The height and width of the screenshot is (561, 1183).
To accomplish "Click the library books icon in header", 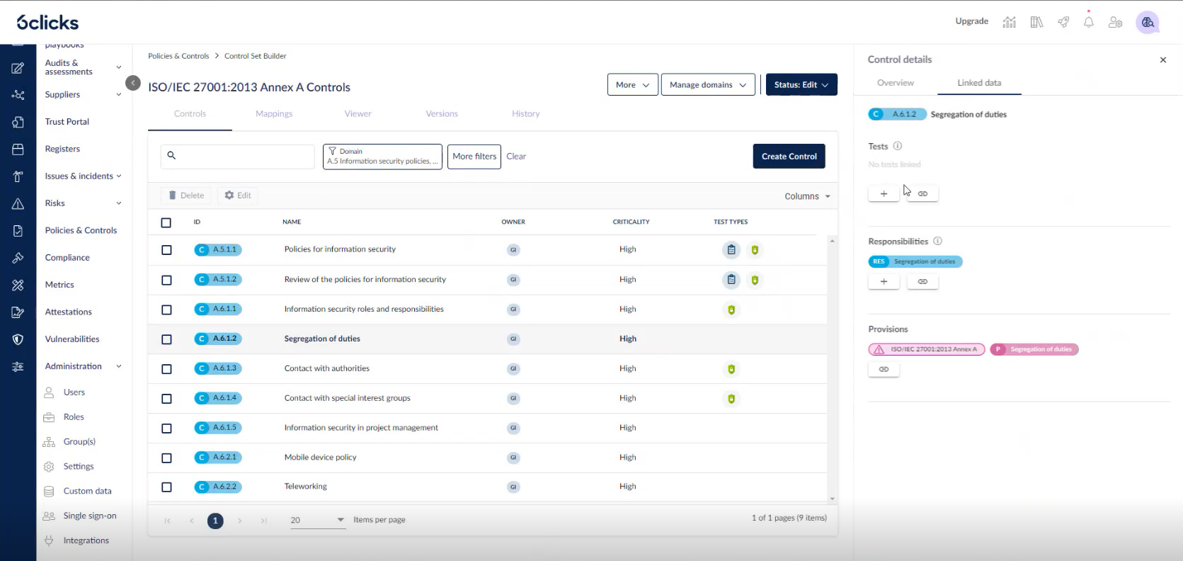I will 1036,22.
